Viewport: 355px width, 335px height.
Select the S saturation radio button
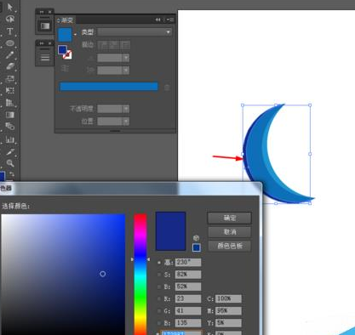tap(159, 275)
